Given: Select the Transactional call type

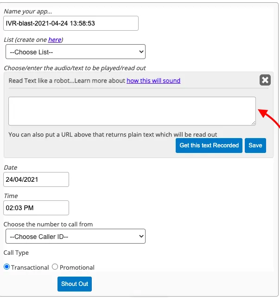Looking at the screenshot, I should pyautogui.click(x=6, y=267).
